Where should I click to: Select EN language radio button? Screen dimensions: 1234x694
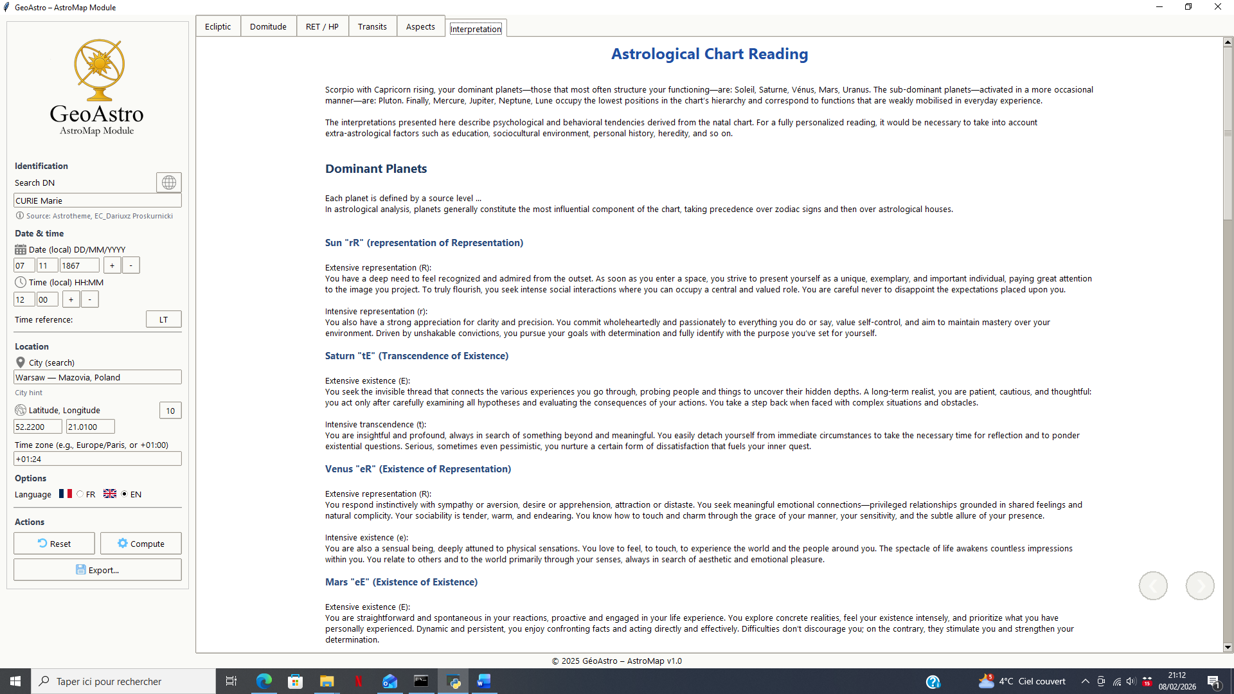click(x=125, y=494)
